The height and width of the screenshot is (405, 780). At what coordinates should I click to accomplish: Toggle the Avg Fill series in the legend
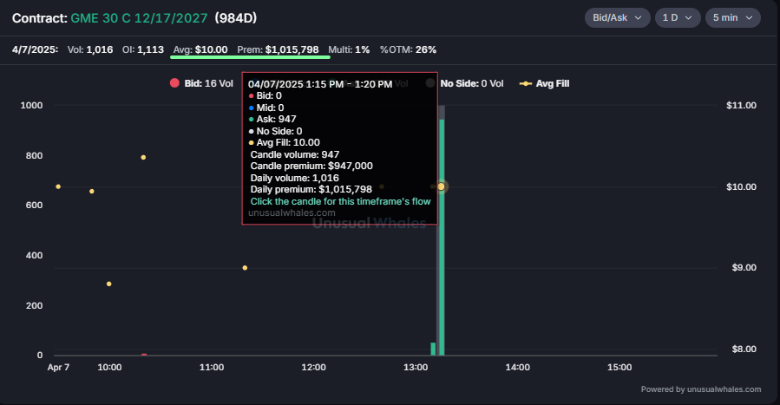point(544,83)
